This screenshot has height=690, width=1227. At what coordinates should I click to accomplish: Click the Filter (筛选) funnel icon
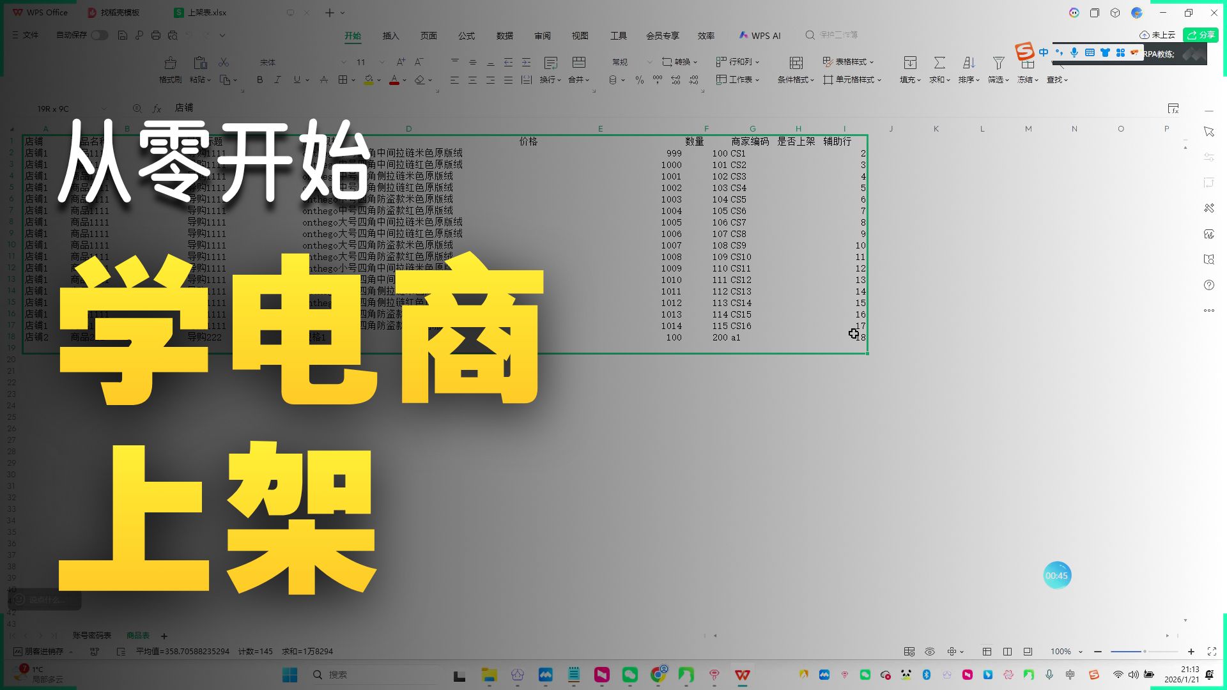click(x=998, y=63)
